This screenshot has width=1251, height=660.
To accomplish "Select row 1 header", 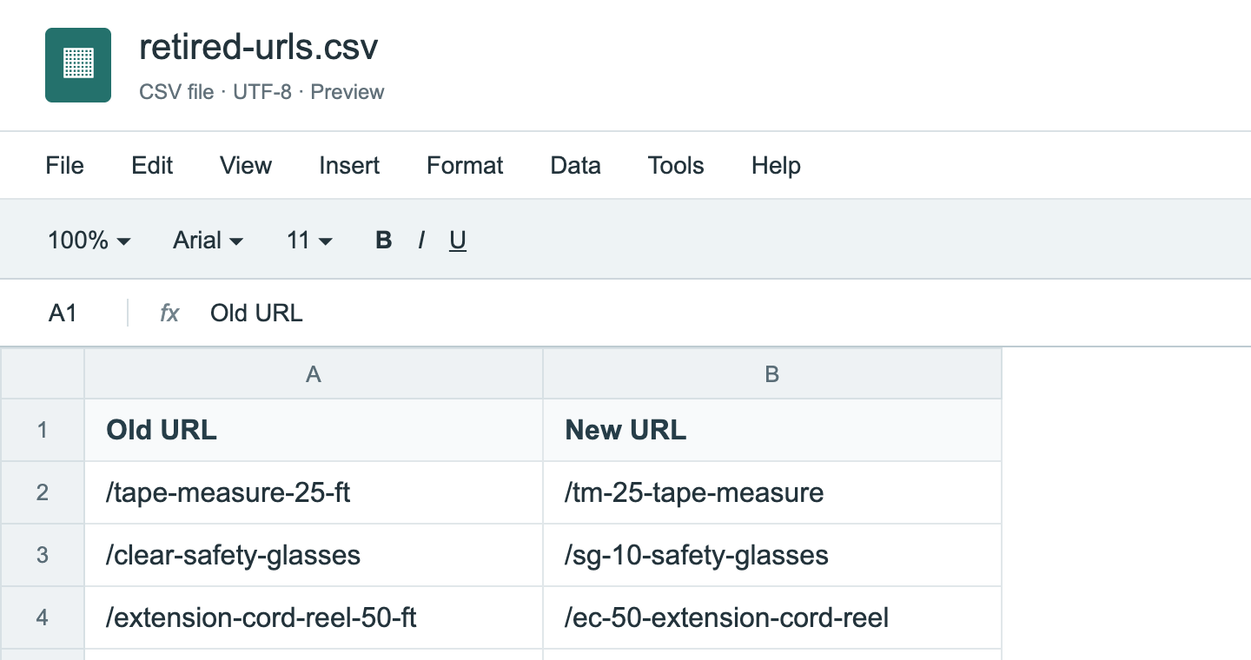I will click(43, 430).
